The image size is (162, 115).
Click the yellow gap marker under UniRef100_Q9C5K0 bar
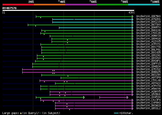click(40, 17)
